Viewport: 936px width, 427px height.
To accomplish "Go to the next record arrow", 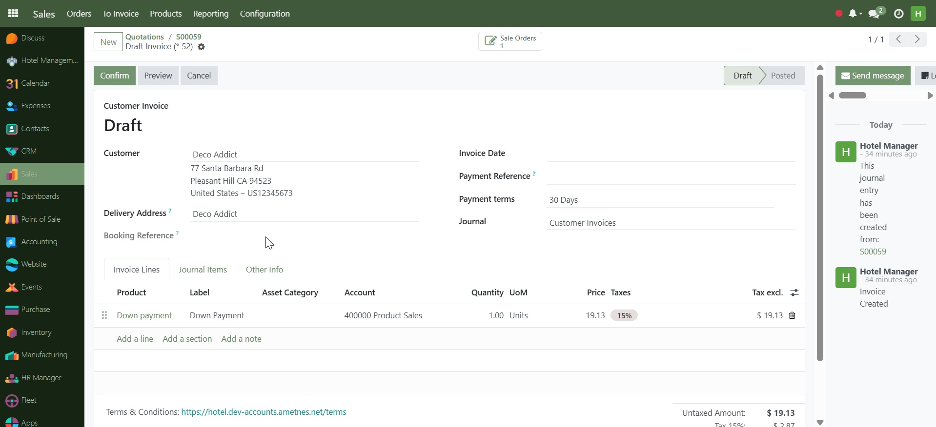I will point(917,39).
